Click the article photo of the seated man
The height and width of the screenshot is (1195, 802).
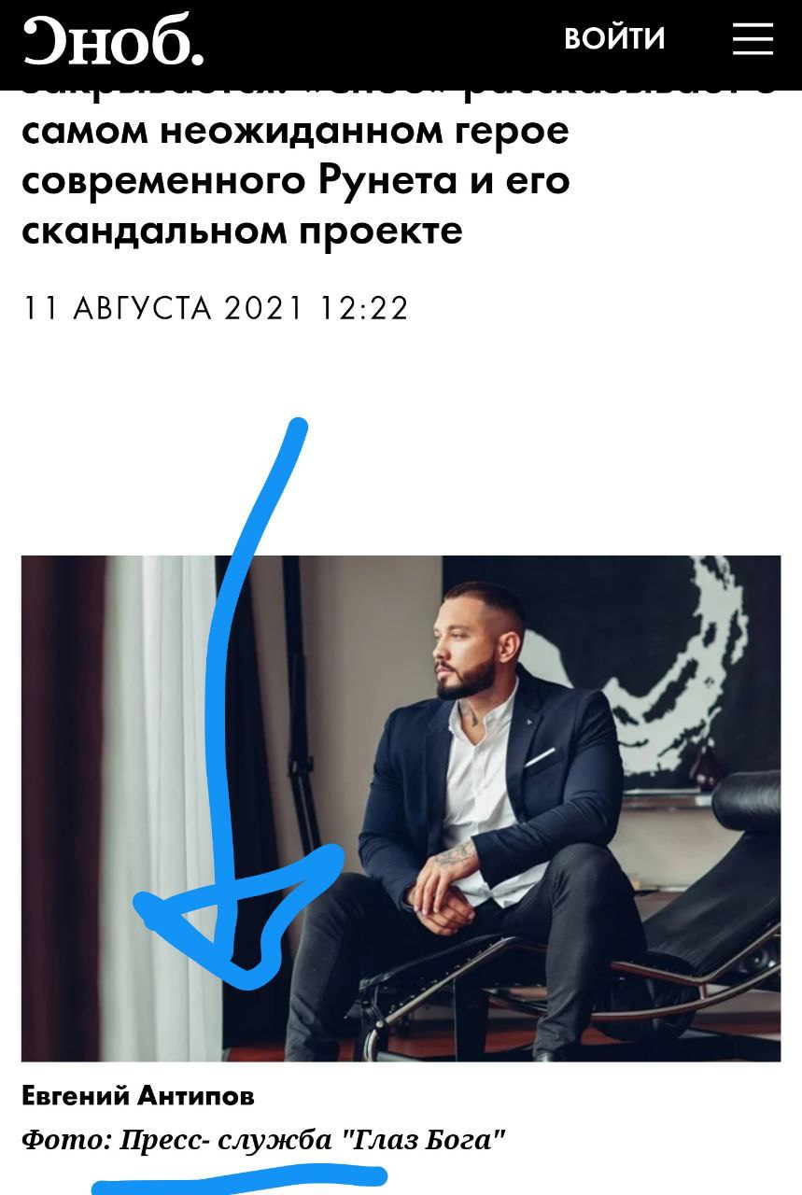click(401, 808)
